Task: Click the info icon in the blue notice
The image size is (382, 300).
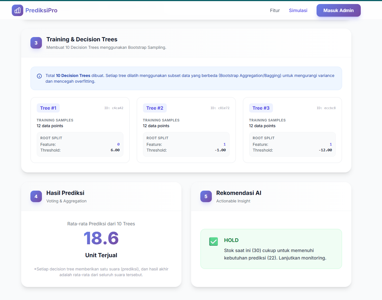Action: 39,76
